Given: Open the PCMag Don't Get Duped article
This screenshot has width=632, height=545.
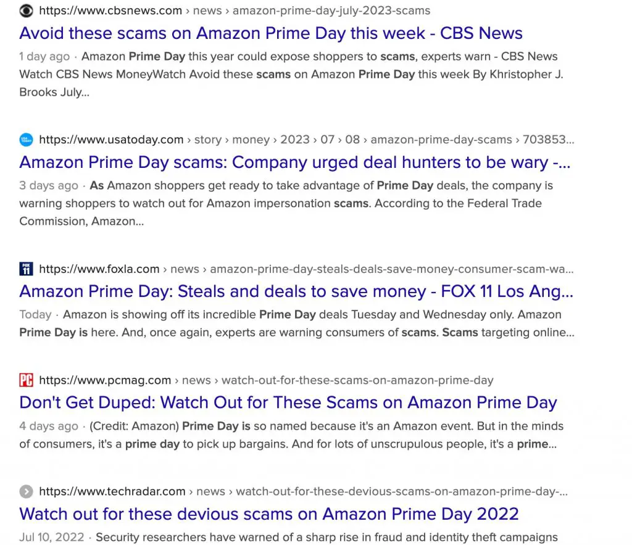Looking at the screenshot, I should point(287,402).
